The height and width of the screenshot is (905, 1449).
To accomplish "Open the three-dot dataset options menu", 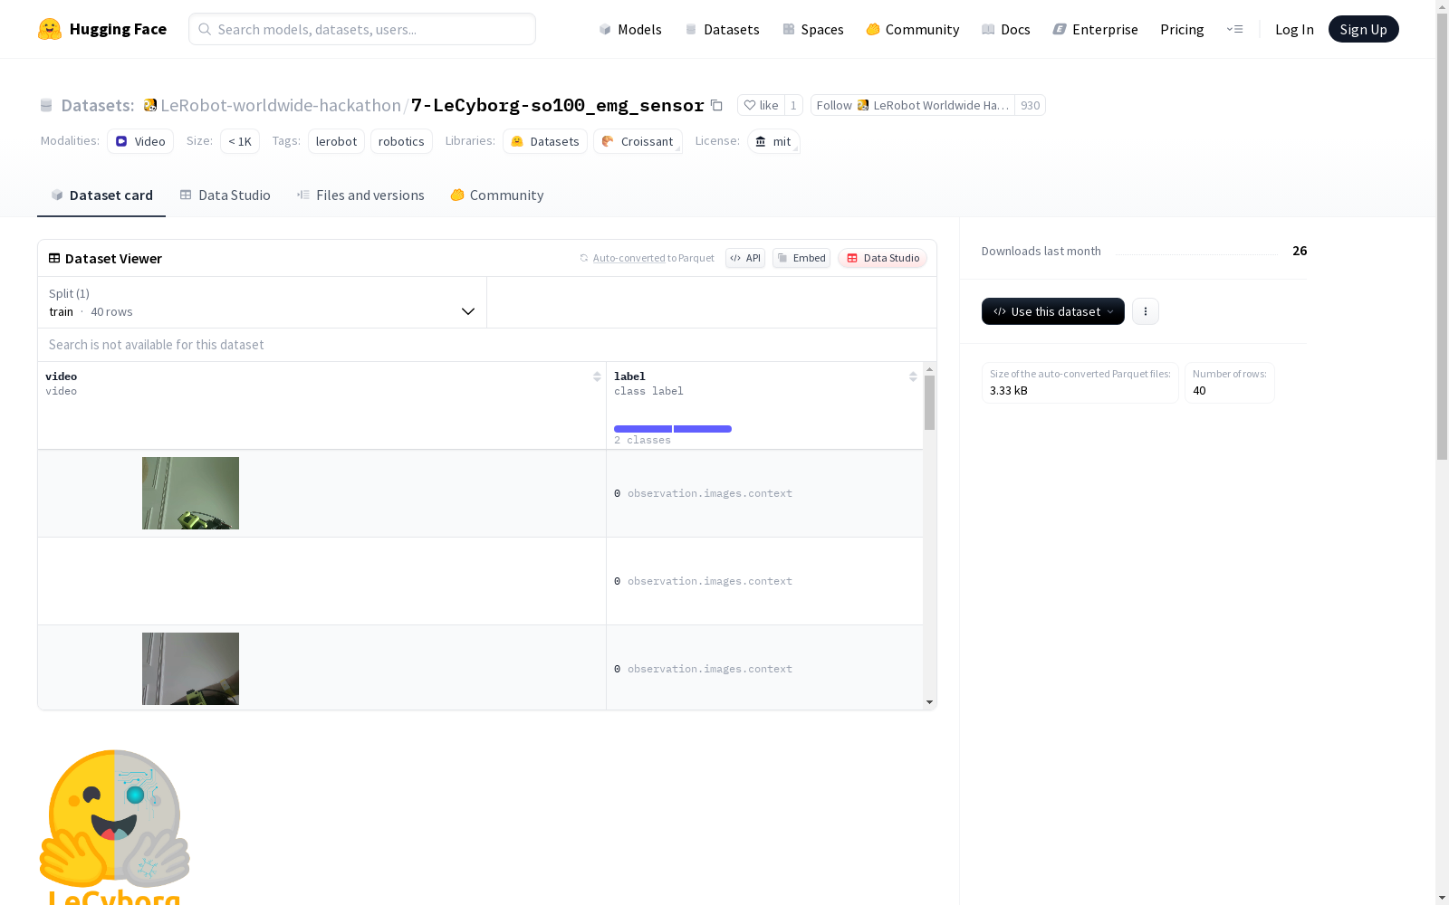I will point(1146,311).
